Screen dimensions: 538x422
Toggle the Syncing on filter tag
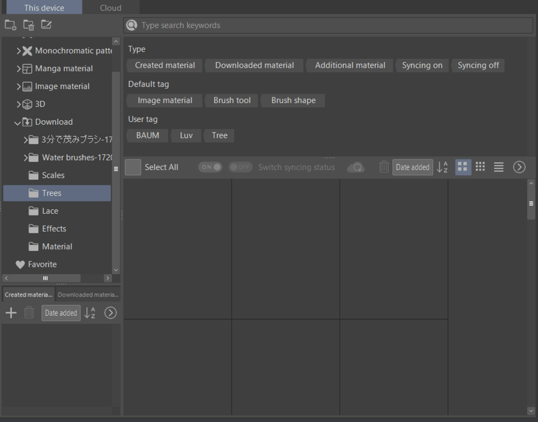point(422,65)
